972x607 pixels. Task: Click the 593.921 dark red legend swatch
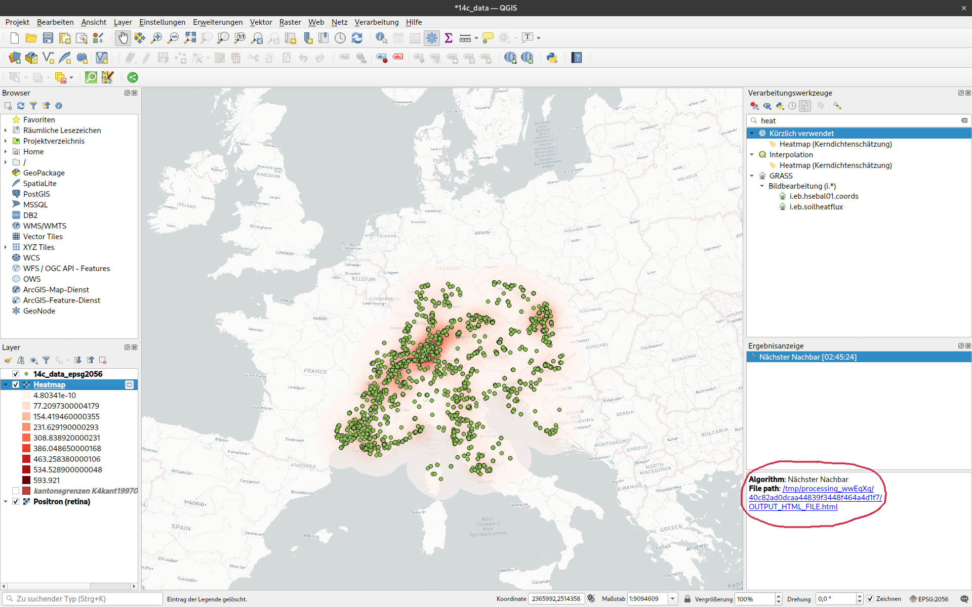click(26, 481)
